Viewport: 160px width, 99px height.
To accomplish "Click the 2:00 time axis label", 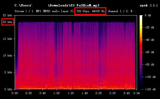I will pos(99,93).
